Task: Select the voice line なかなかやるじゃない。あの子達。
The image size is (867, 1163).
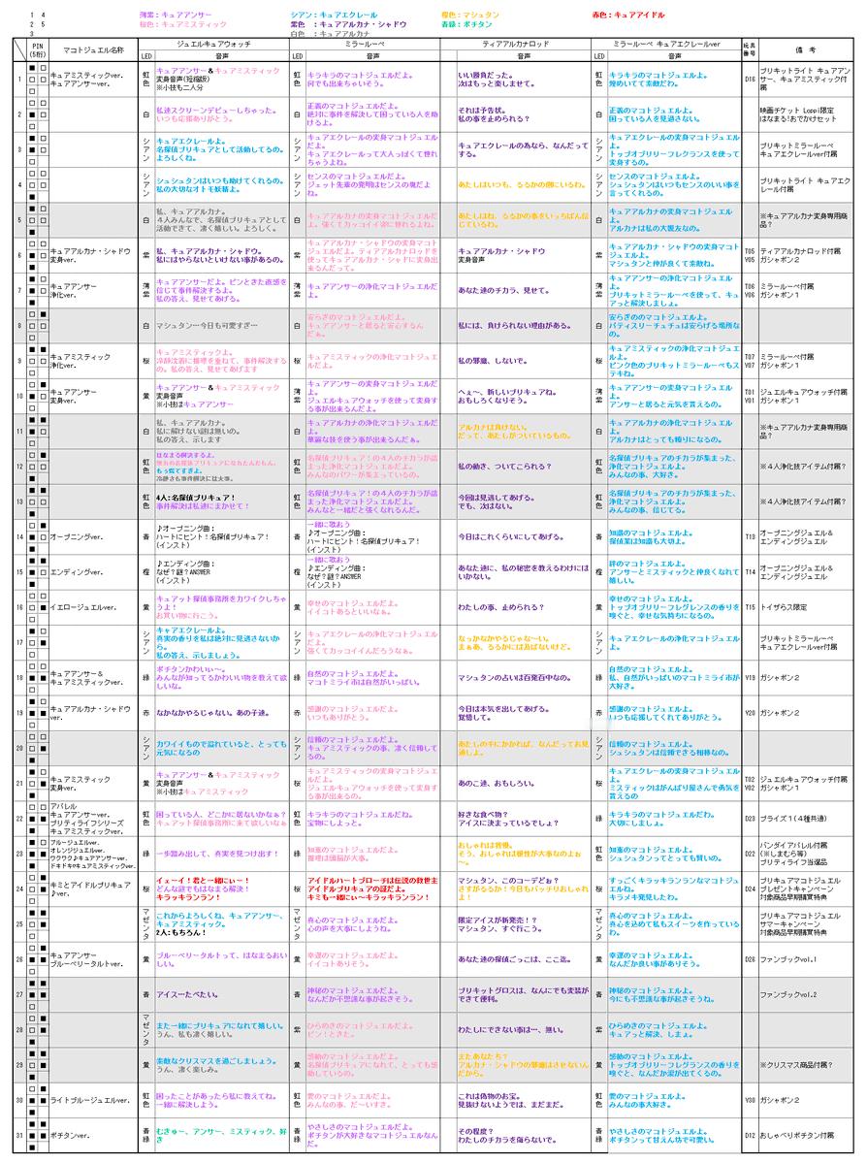Action: (x=212, y=713)
